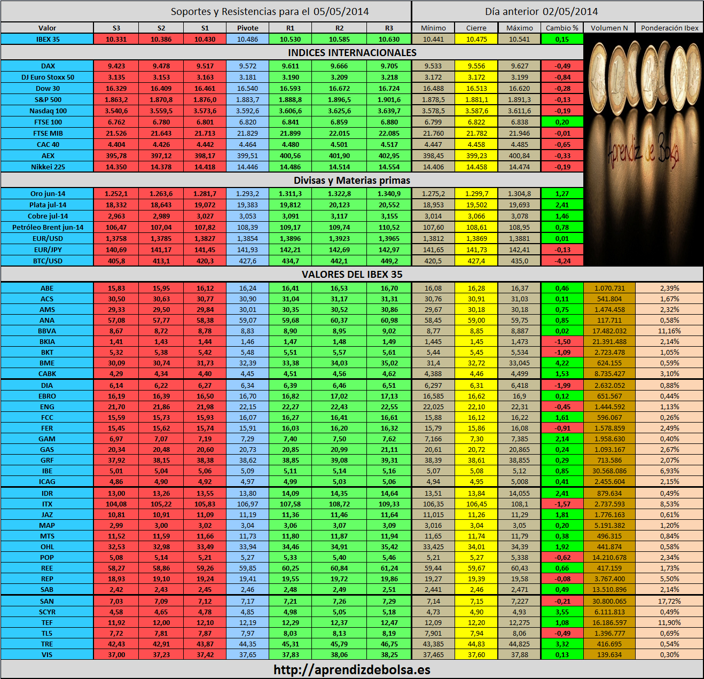
Task: Select the 'Día anterior 02/05/2014' header
Action: [541, 11]
